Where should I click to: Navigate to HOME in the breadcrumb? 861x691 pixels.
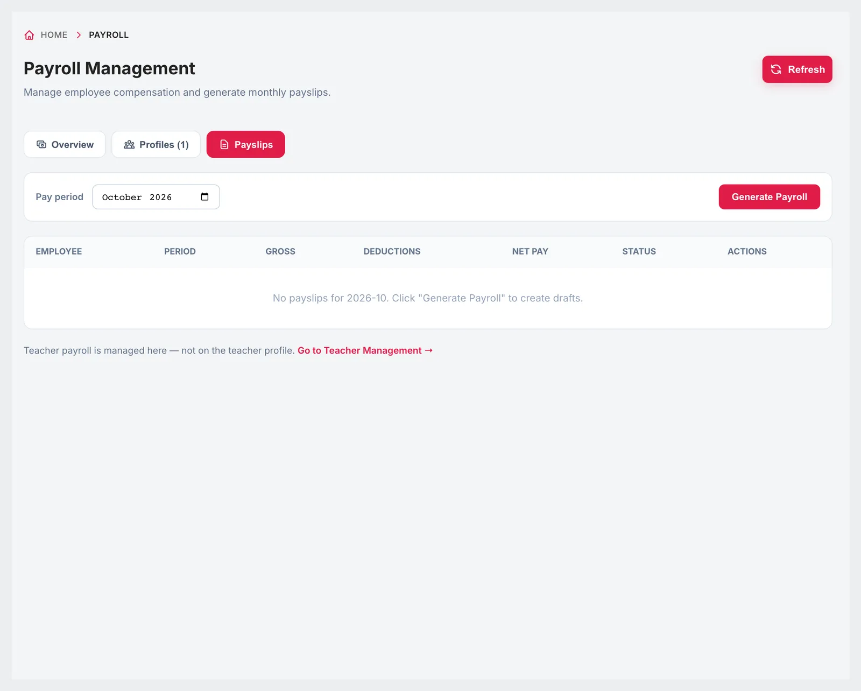(x=54, y=35)
